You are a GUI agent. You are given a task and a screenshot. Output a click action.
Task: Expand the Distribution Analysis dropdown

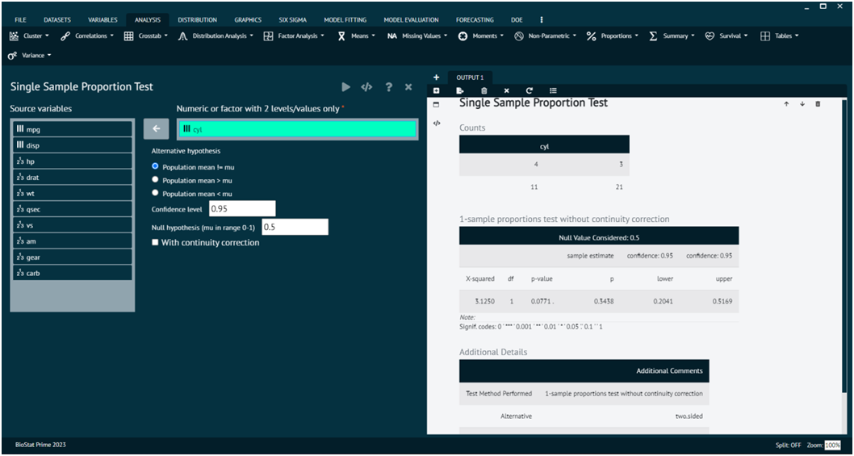tap(216, 36)
